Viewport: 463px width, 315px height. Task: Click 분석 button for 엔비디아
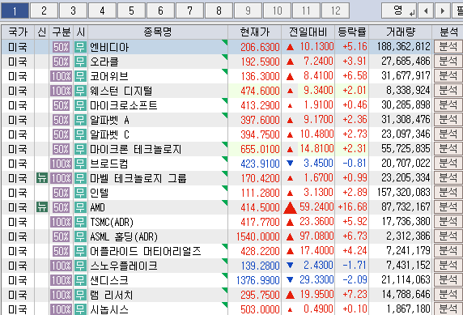(448, 47)
